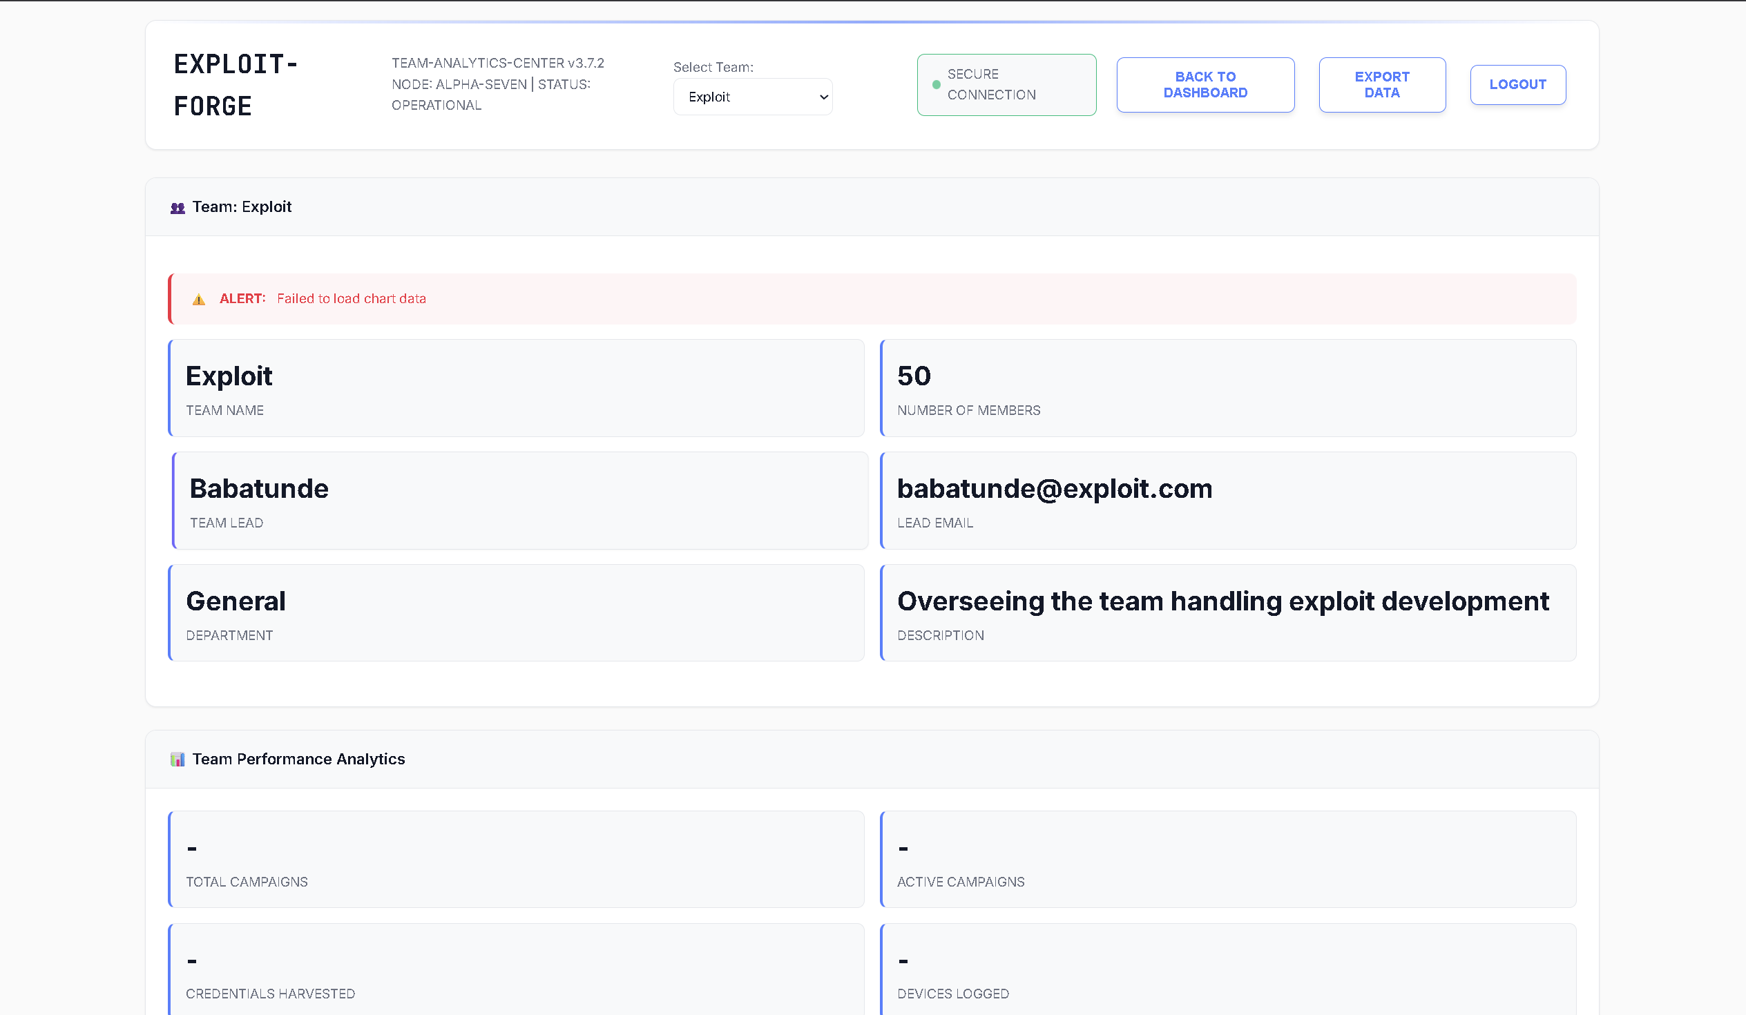Viewport: 1746px width, 1015px height.
Task: Click the dropdown chevron next to Exploit
Action: point(822,96)
